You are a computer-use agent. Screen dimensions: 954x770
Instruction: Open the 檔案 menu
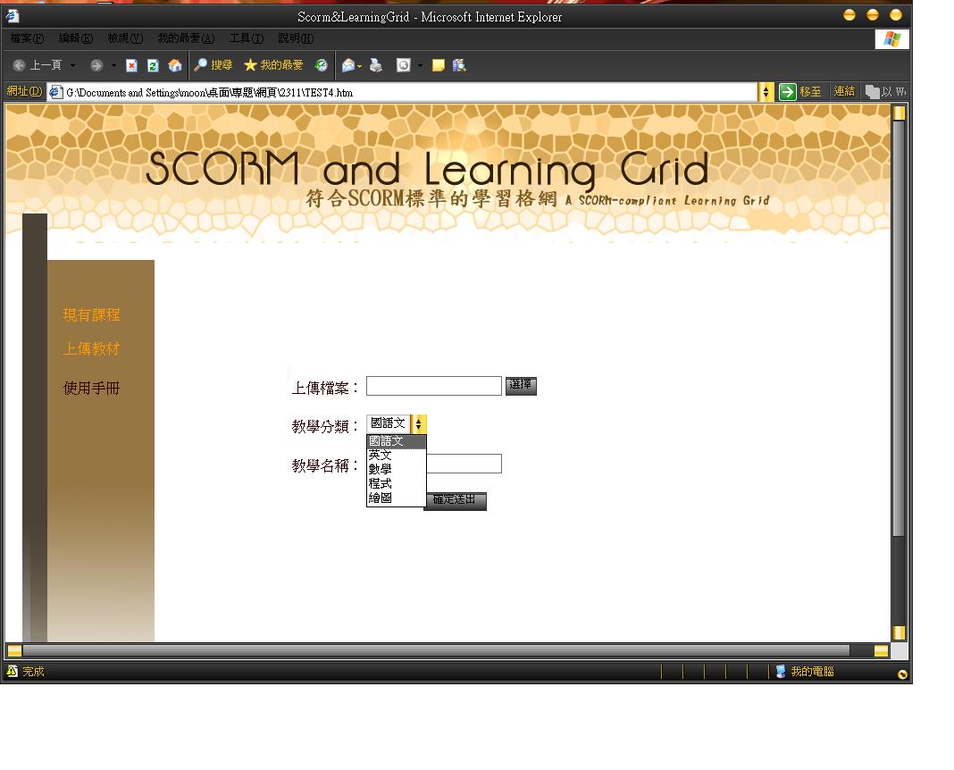(x=27, y=38)
